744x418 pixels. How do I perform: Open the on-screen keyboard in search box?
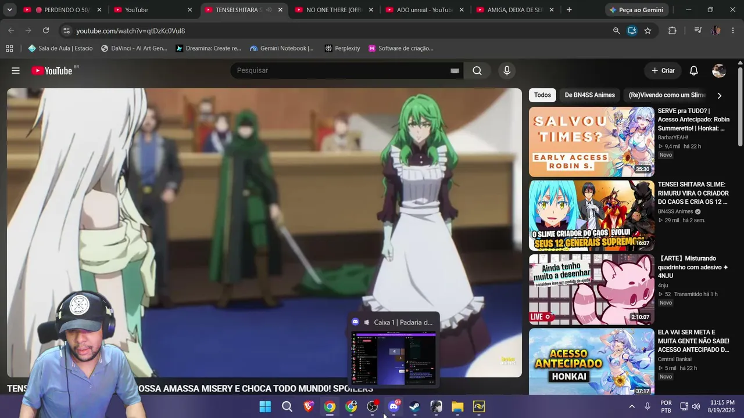pyautogui.click(x=455, y=71)
